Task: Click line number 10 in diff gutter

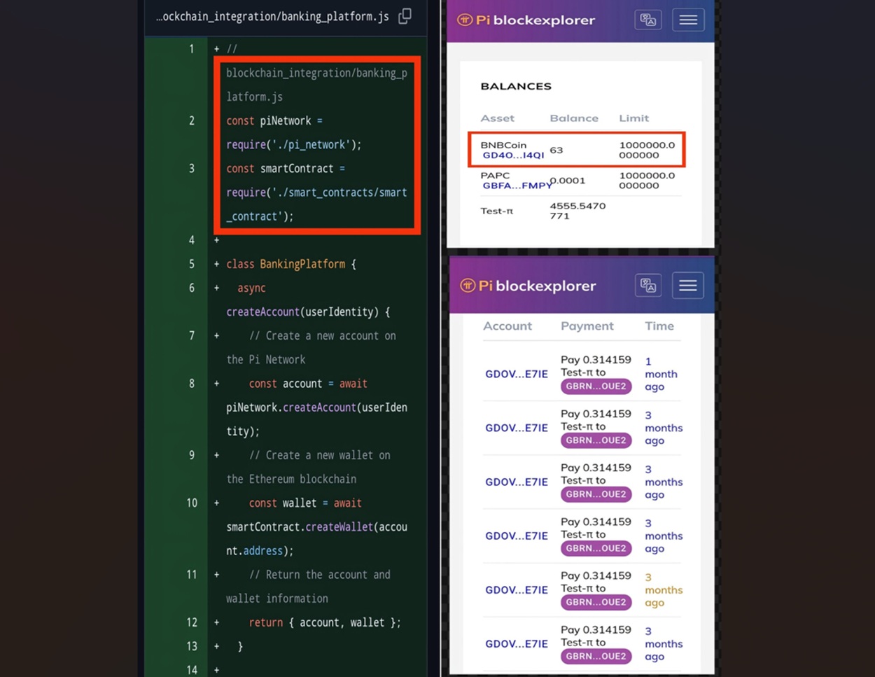Action: click(192, 503)
